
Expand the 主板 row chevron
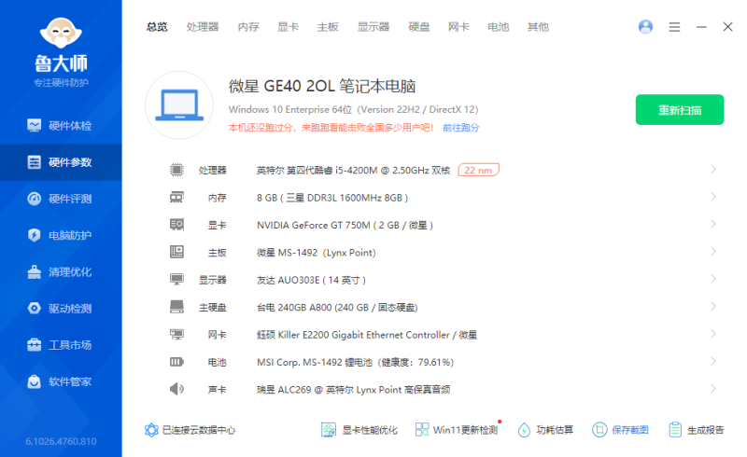713,252
